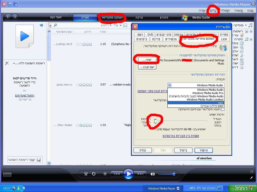Collapse the ספריה library tree node
Screen dimensions: 257x192
tap(251, 39)
